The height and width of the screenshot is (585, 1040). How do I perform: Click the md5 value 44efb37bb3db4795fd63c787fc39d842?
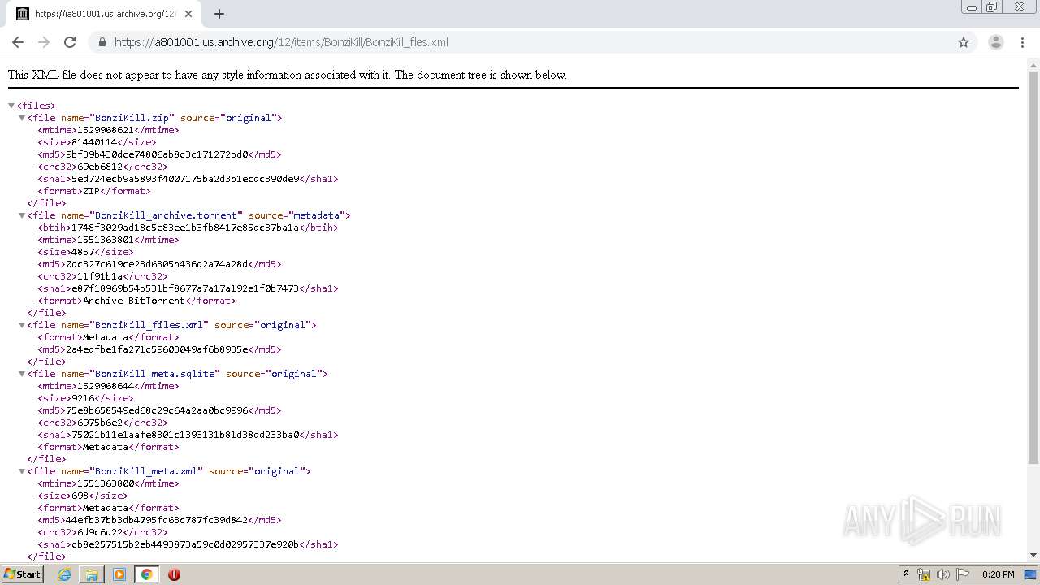(157, 520)
